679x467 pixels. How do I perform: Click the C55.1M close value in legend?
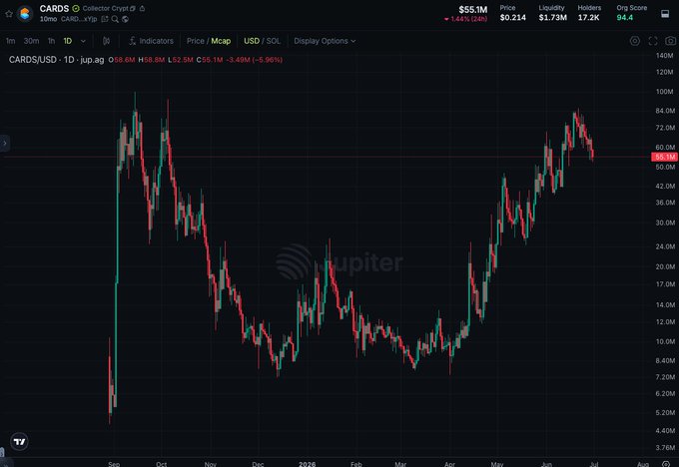210,60
